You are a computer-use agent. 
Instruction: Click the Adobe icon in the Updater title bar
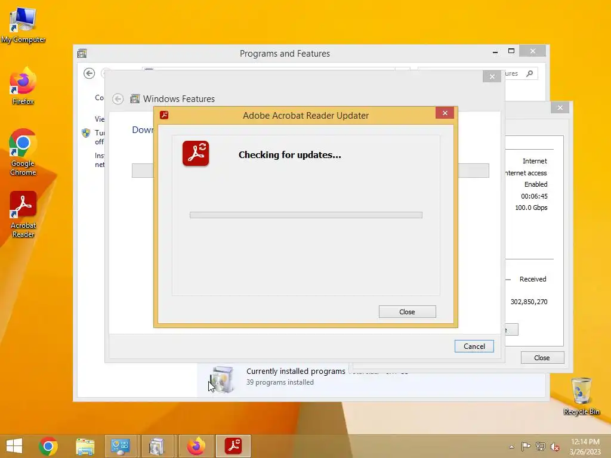[x=164, y=115]
